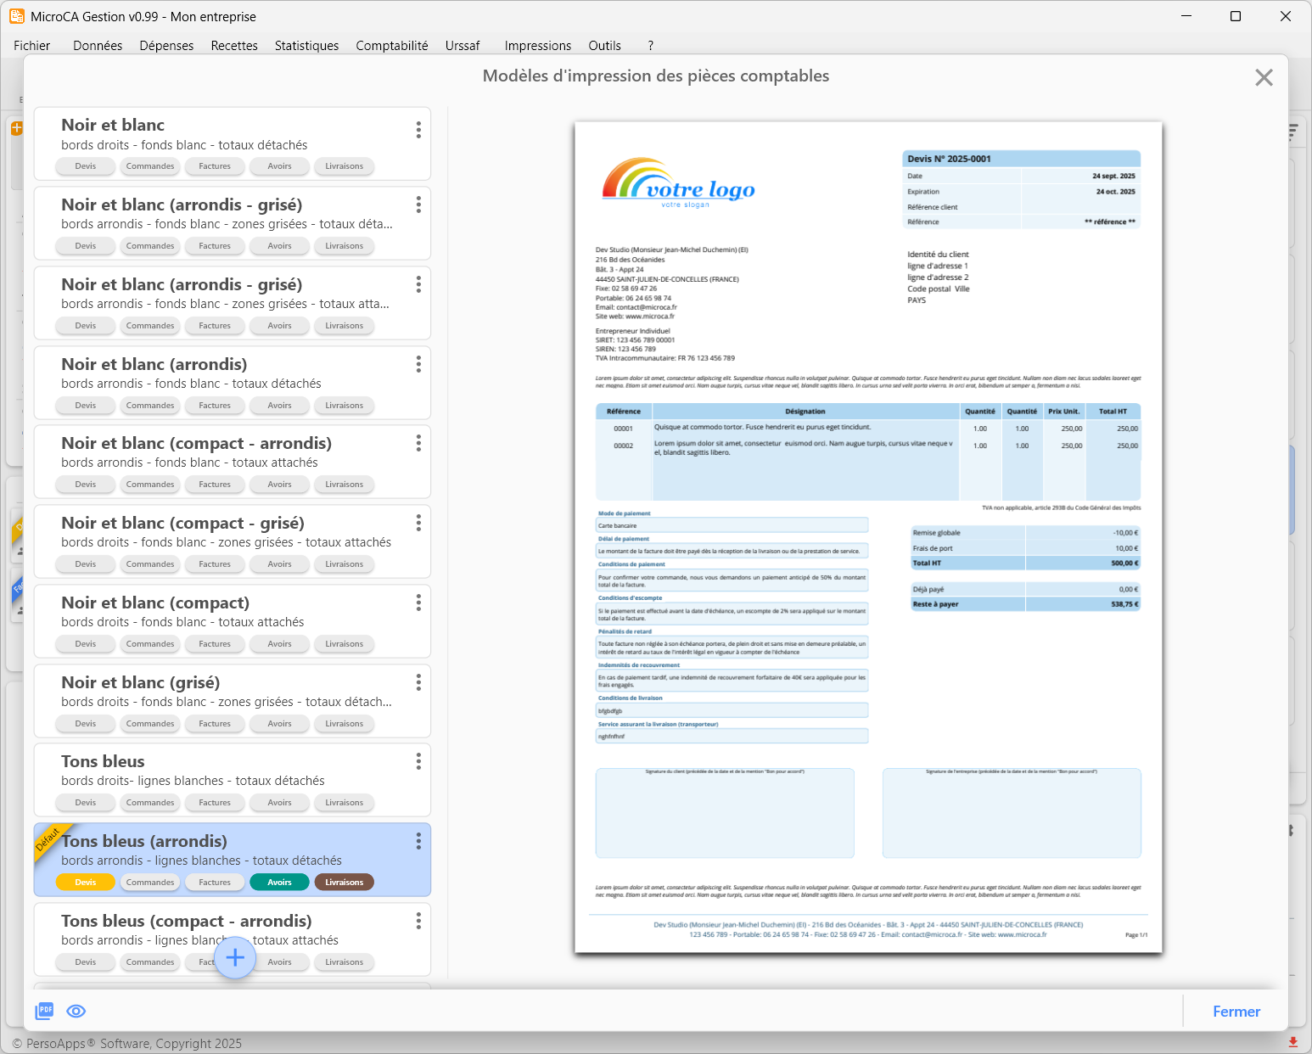Expand options for Noir et blanc (arrondis)
This screenshot has height=1054, width=1312.
click(418, 364)
